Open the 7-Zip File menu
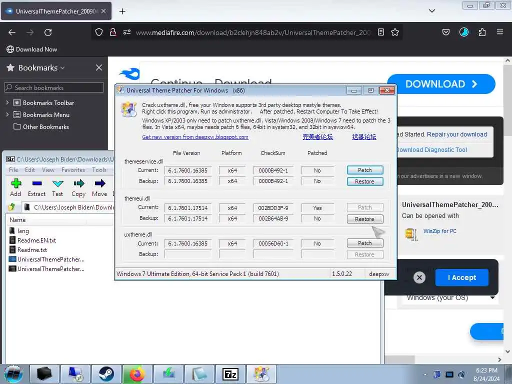The height and width of the screenshot is (384, 512). (13, 170)
